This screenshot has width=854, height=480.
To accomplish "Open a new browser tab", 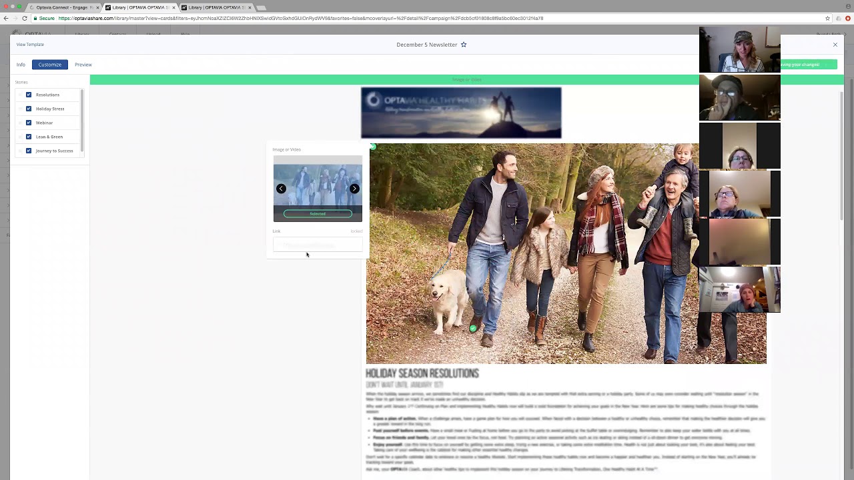I will [262, 7].
